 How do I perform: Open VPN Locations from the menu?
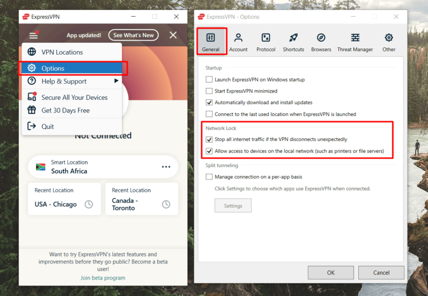(x=71, y=52)
